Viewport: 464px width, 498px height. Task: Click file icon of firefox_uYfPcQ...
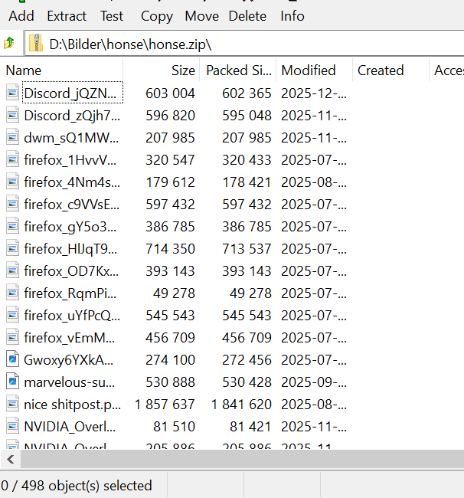tap(13, 315)
